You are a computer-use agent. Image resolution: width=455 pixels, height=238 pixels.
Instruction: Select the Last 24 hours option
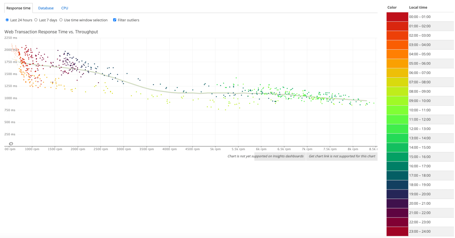pyautogui.click(x=7, y=20)
